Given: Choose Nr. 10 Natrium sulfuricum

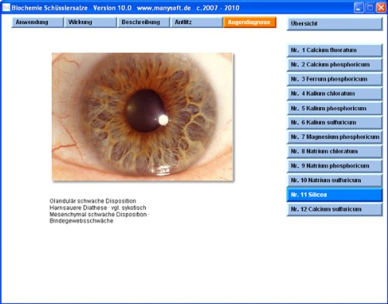Looking at the screenshot, I should coord(334,181).
